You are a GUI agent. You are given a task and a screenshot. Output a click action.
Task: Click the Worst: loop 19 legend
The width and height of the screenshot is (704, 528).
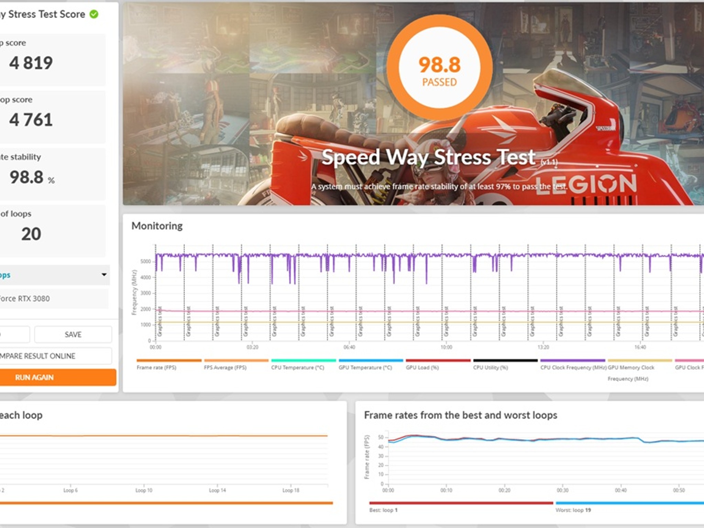pyautogui.click(x=573, y=510)
